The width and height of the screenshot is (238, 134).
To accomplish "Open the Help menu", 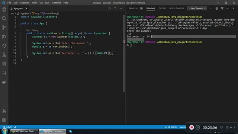I will click(66, 3).
